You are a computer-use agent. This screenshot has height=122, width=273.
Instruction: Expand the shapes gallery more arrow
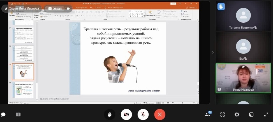click(x=145, y=16)
